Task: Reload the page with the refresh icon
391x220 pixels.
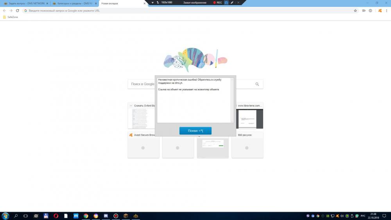Action: point(17,11)
